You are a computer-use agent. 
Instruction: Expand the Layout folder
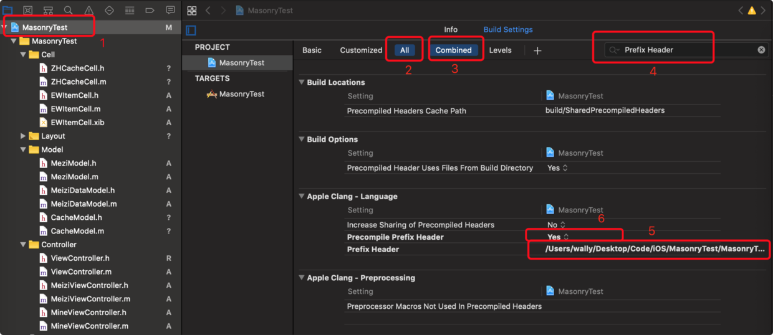24,136
